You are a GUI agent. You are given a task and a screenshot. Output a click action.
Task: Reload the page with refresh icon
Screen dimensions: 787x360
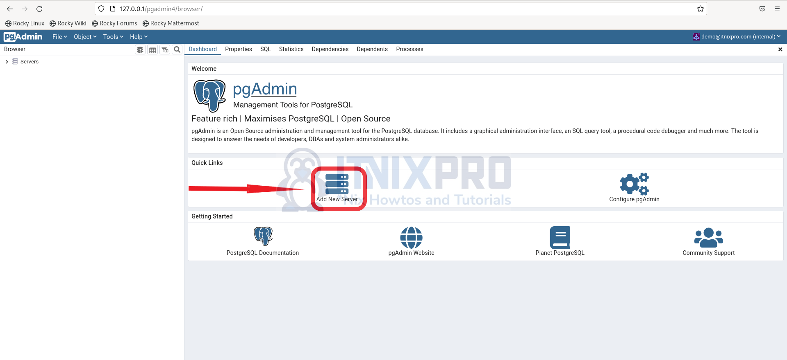click(39, 9)
